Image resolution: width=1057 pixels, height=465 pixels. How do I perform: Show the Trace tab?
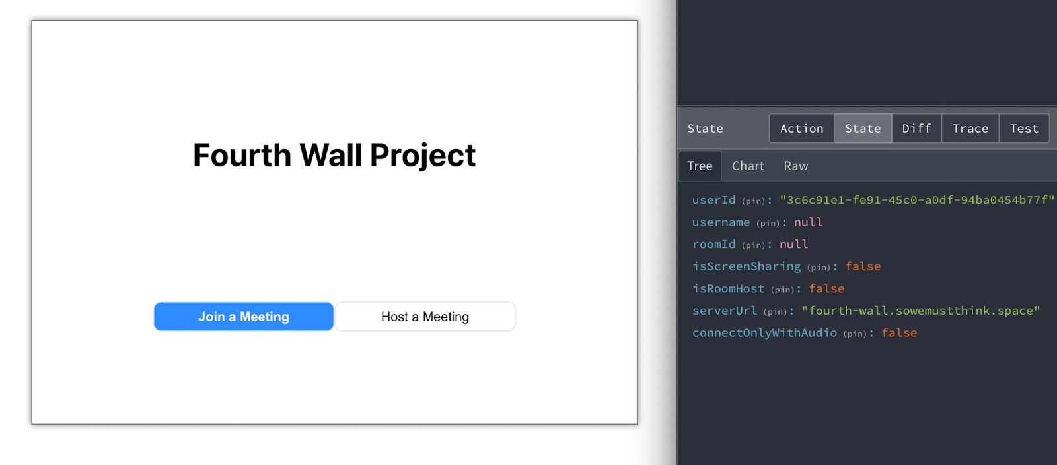coord(970,129)
